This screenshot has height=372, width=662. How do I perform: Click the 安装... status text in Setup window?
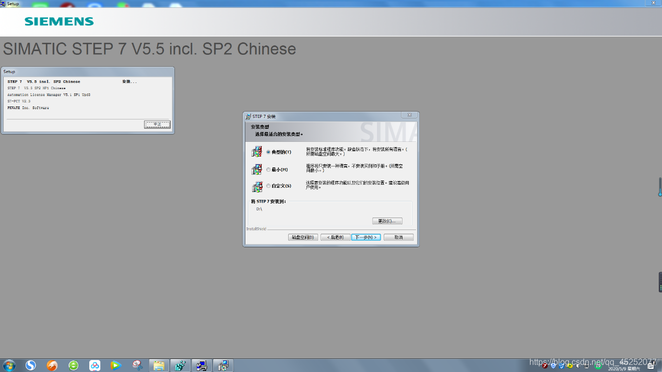point(129,81)
